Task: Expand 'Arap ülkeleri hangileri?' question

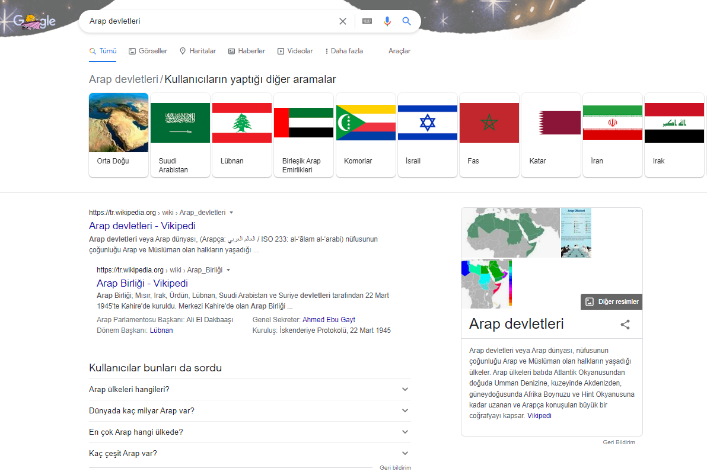Action: pyautogui.click(x=250, y=390)
